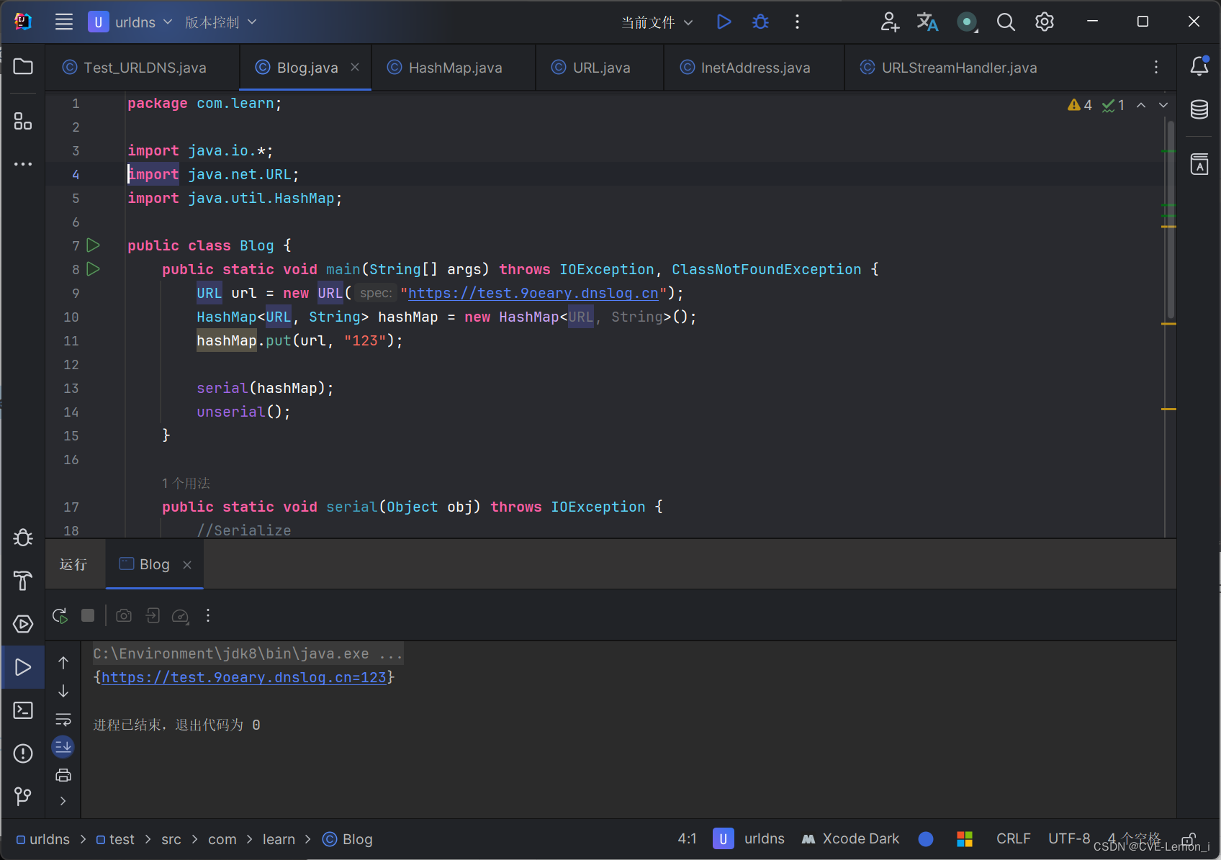Image resolution: width=1221 pixels, height=860 pixels.
Task: Click the translation plugin icon
Action: (927, 22)
